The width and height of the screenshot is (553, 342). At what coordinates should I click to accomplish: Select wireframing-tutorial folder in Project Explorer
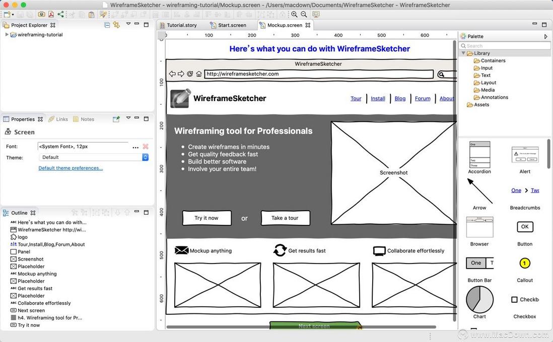[x=37, y=35]
